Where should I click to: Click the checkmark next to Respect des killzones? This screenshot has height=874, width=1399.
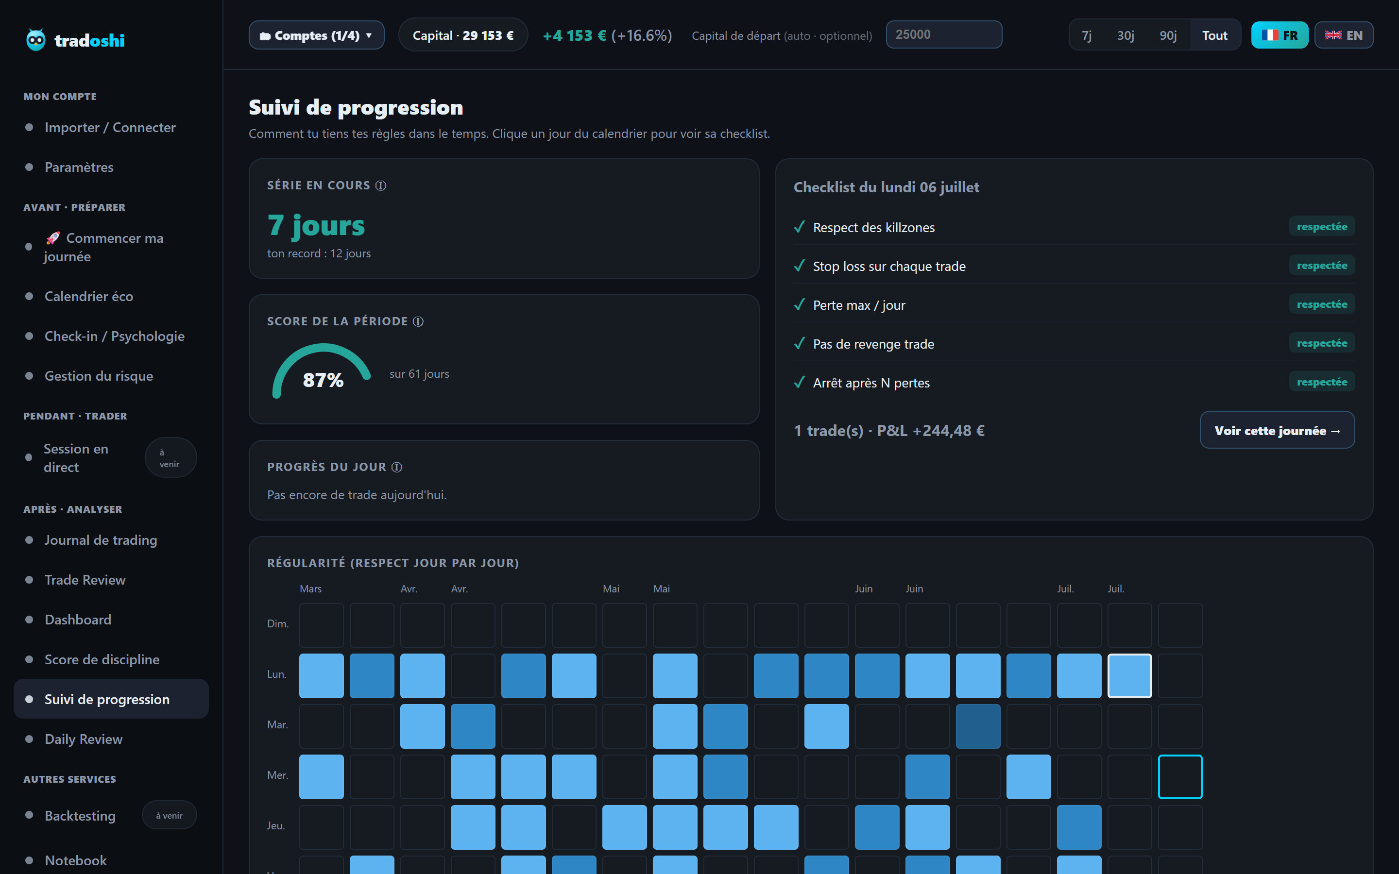click(x=800, y=227)
